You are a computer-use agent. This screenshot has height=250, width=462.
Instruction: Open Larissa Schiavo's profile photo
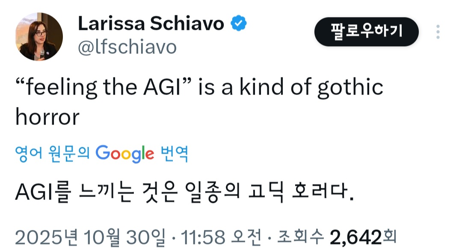(39, 37)
